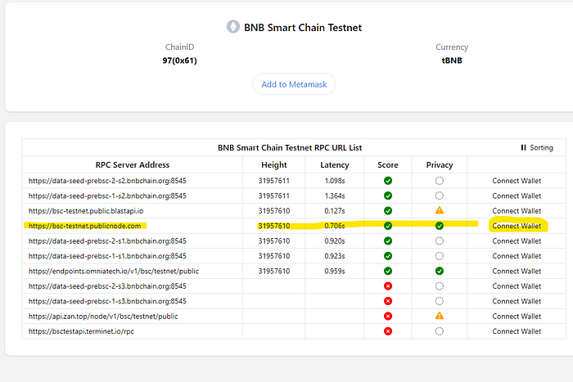Connect Wallet for data-seed-prebsc-2-s3 RPC

[517, 286]
